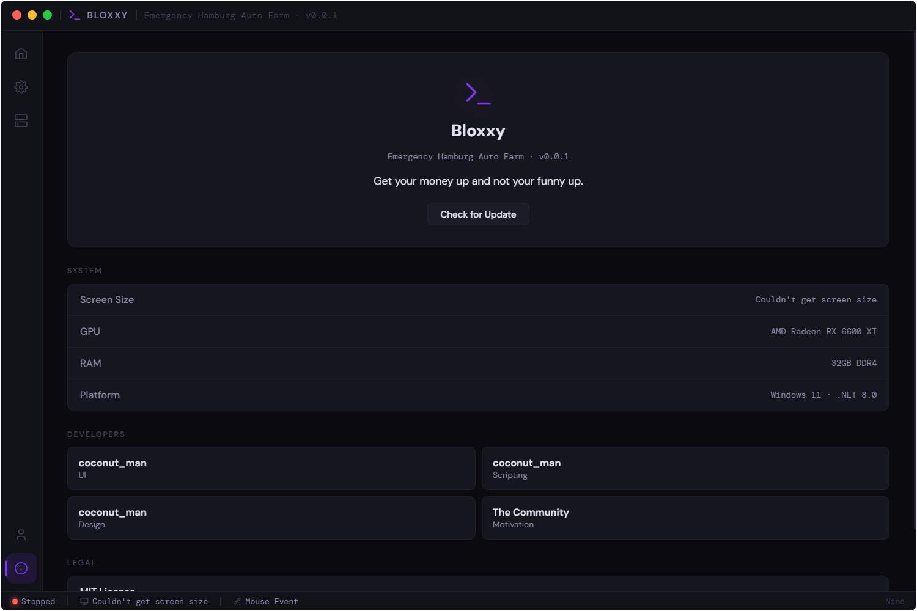Select the Screen Size system row
This screenshot has height=611, width=917.
tap(478, 300)
